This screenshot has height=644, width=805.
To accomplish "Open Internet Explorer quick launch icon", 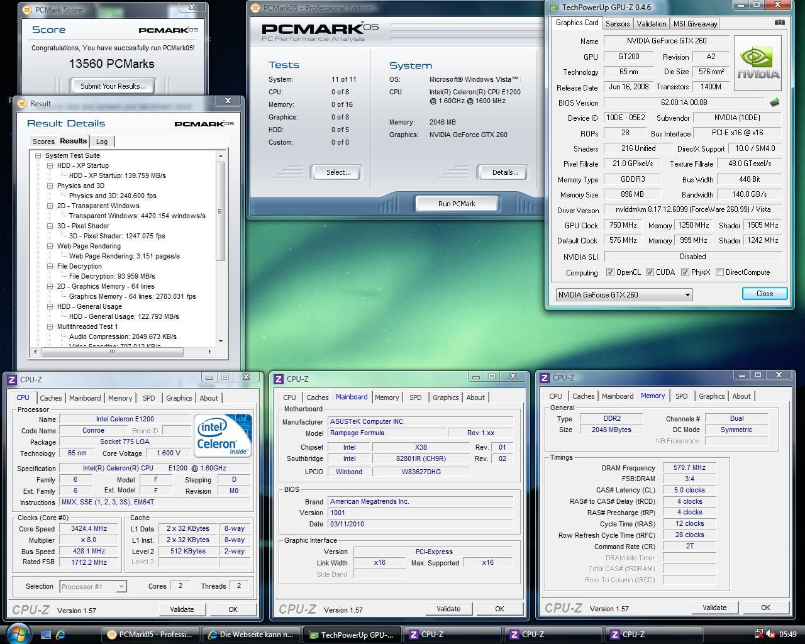I will pyautogui.click(x=61, y=635).
